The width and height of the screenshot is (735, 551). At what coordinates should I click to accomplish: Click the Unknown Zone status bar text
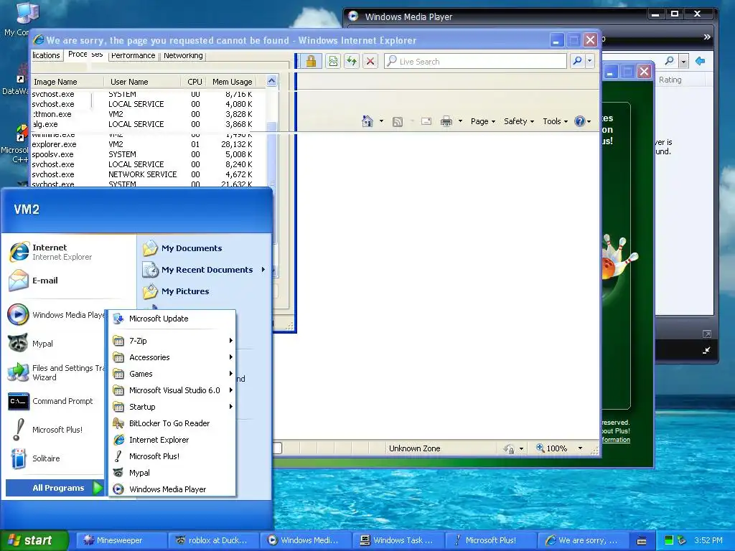pos(414,448)
